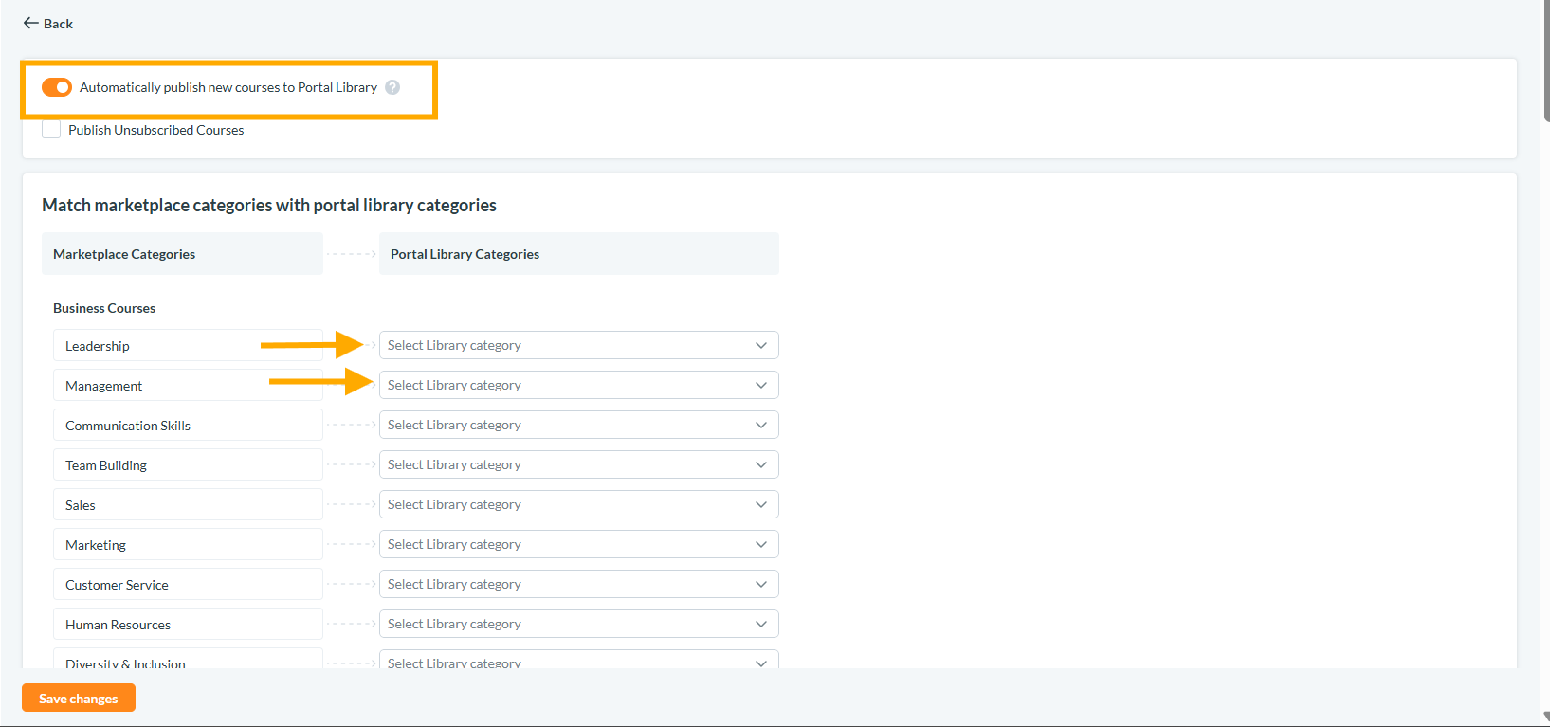
Task: Click the Business Courses section heading
Action: click(x=104, y=308)
